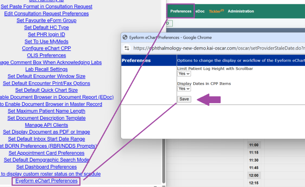Select the 11:15 schedule time slot
Viewport: 305px width, 187px height.
pos(254,152)
